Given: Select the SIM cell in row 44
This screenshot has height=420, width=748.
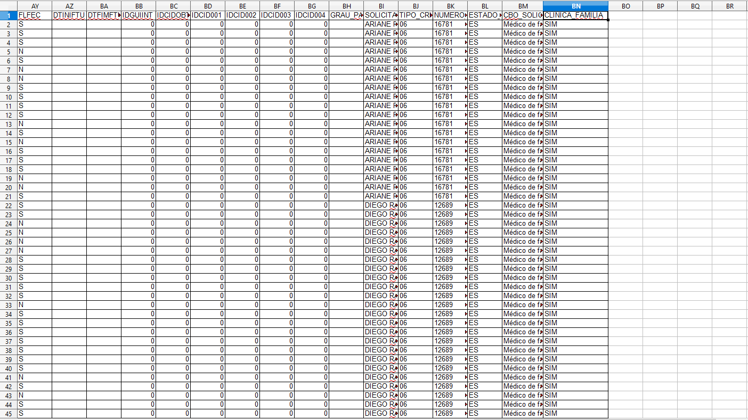Looking at the screenshot, I should [x=576, y=405].
